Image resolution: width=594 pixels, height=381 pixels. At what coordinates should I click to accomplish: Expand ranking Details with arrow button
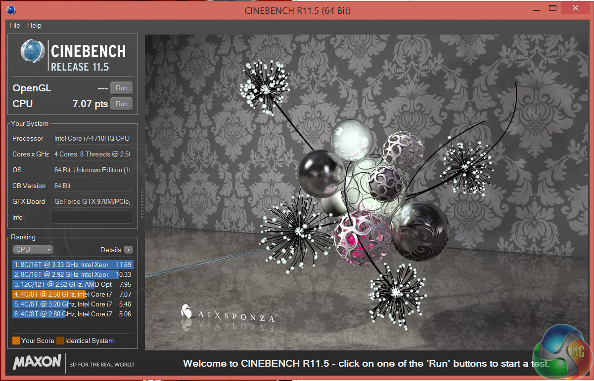(x=129, y=250)
